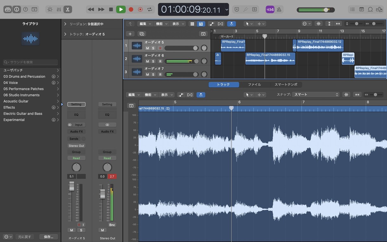
Task: Open the tracks area 編集 menu
Action: coord(145,24)
